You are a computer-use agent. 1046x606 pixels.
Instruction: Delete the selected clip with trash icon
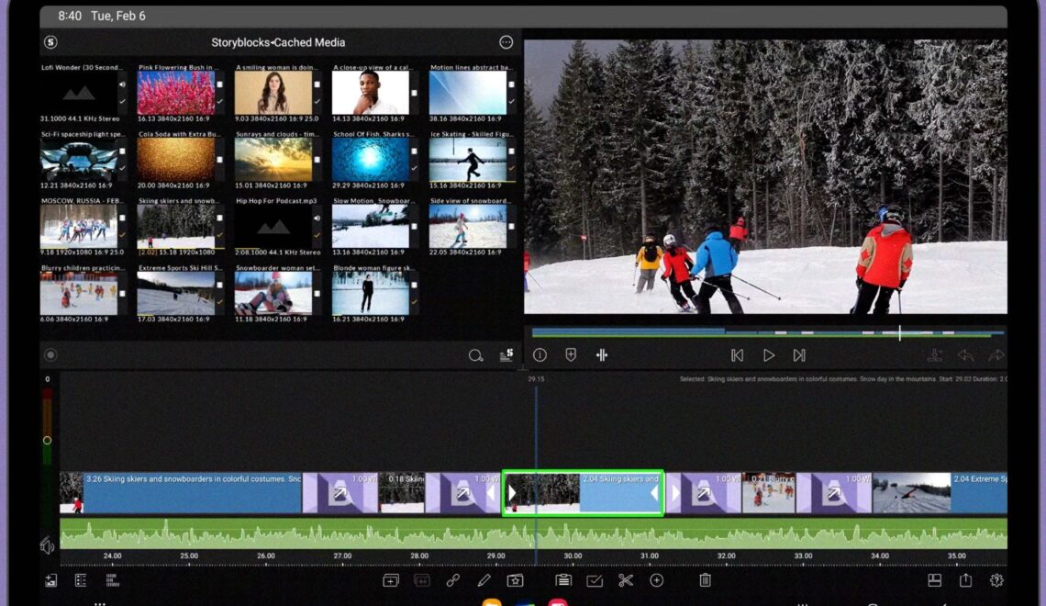click(705, 580)
